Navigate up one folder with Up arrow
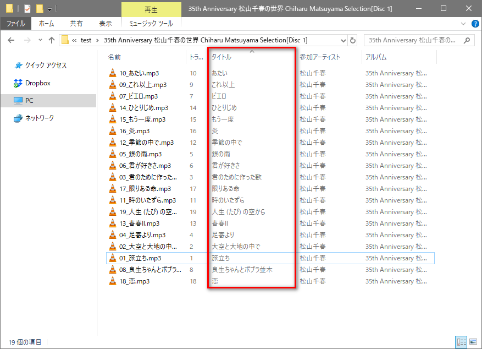The image size is (482, 349). [52, 40]
